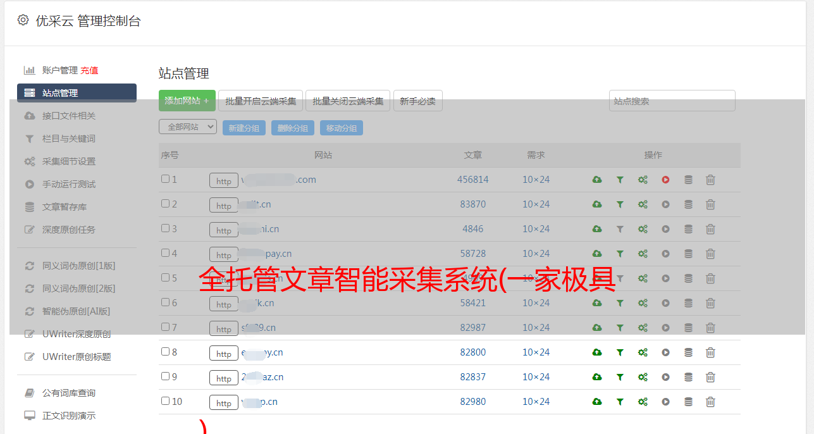814x434 pixels.
Task: Click the 删除分组 button
Action: (293, 128)
